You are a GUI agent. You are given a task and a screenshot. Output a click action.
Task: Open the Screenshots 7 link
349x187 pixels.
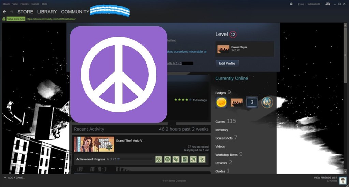pos(226,138)
